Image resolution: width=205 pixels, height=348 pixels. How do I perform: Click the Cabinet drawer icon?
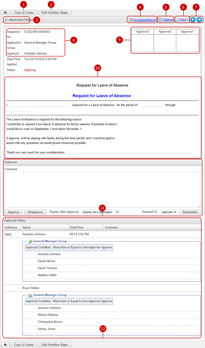(x=160, y=20)
